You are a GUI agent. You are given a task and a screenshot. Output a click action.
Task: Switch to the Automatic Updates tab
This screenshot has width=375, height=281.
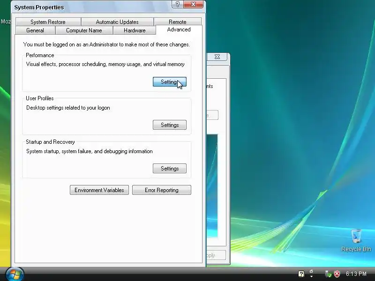pos(117,22)
